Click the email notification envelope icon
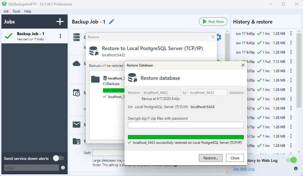This screenshot has height=176, width=303. point(76,125)
